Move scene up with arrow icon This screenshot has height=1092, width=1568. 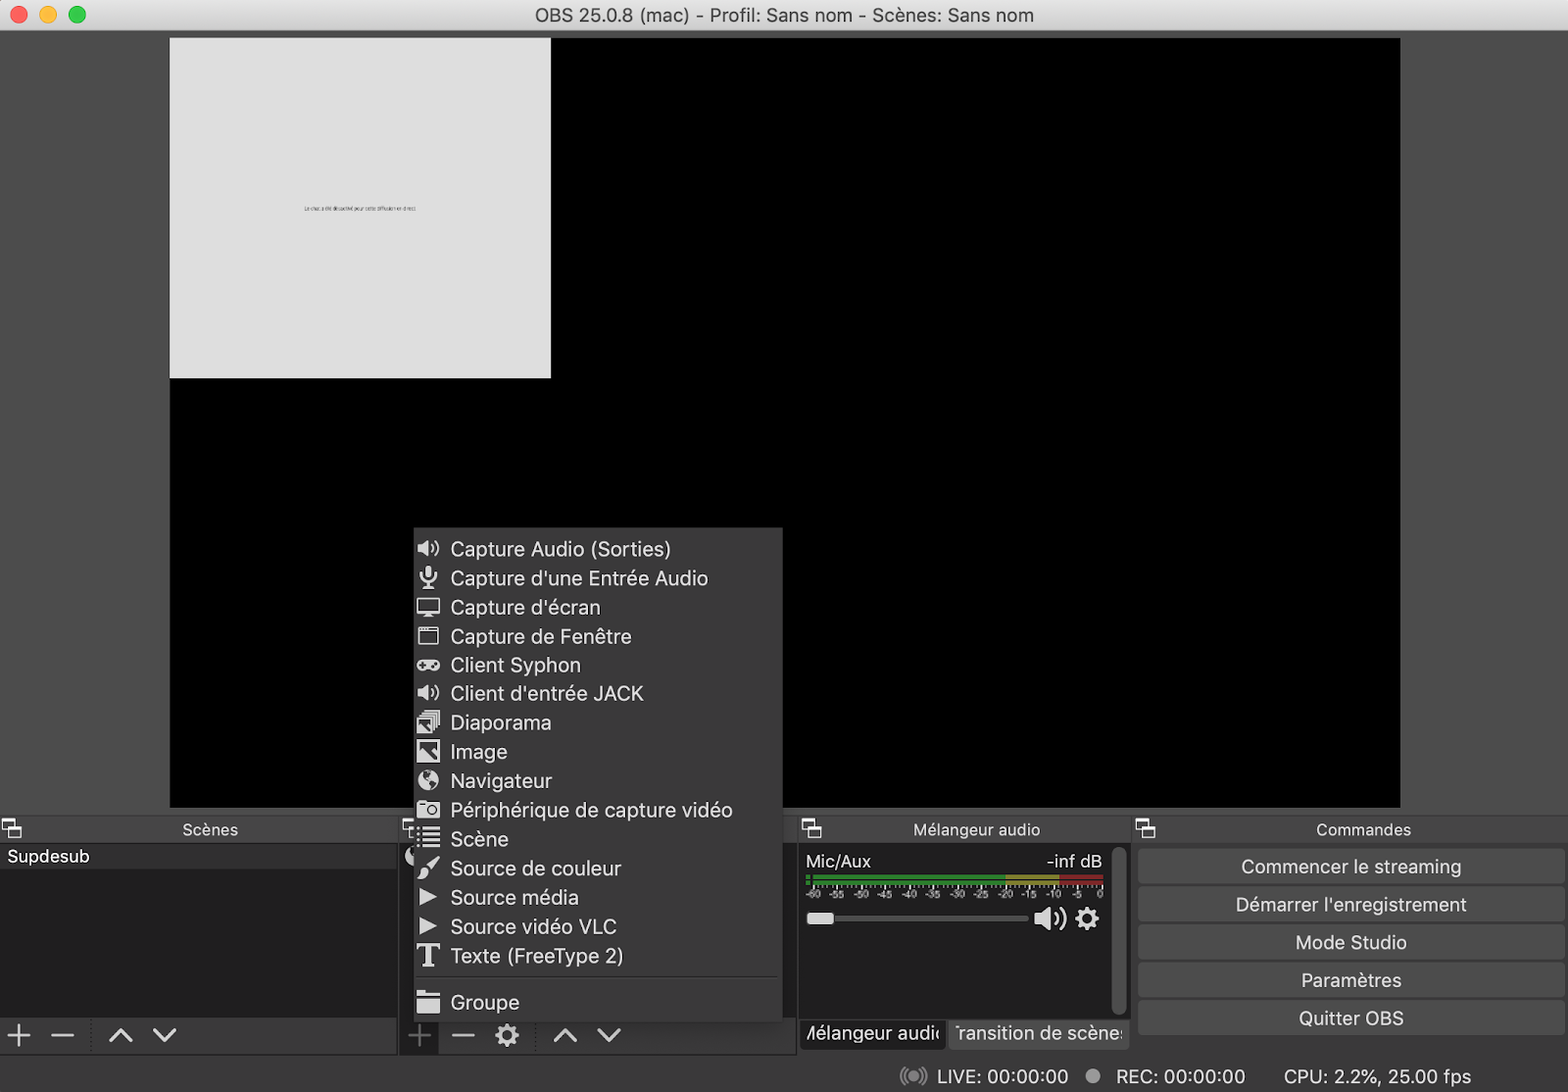pos(121,1035)
